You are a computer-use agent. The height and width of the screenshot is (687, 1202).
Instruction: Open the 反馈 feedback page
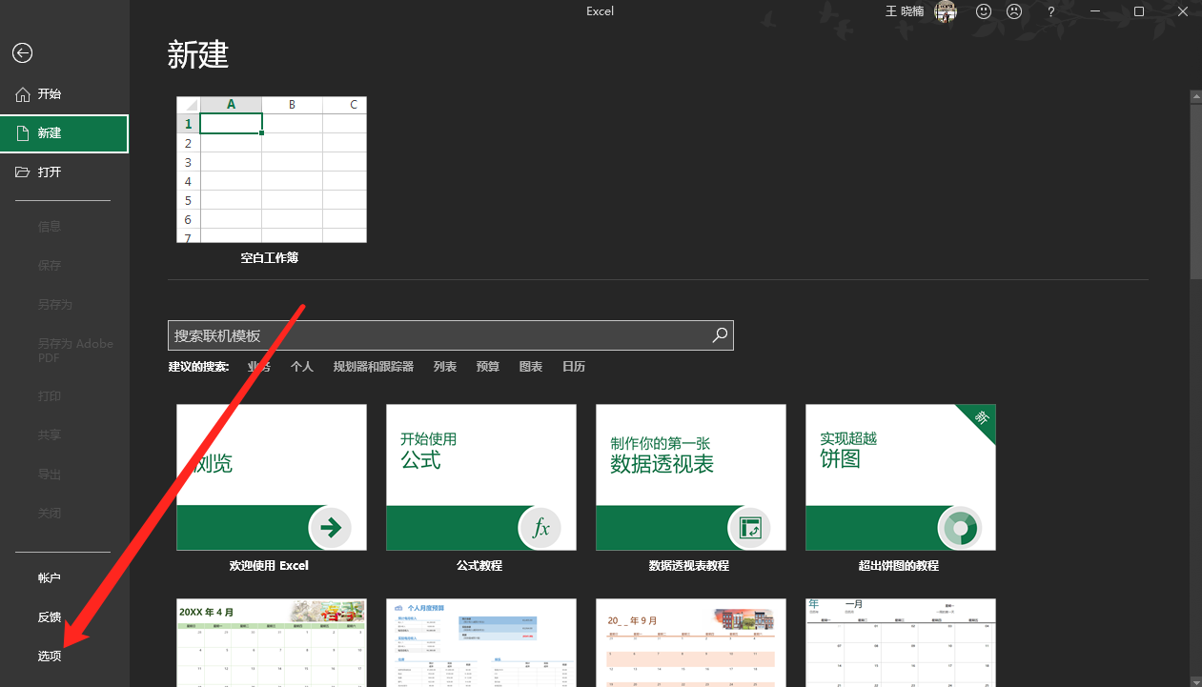click(50, 616)
